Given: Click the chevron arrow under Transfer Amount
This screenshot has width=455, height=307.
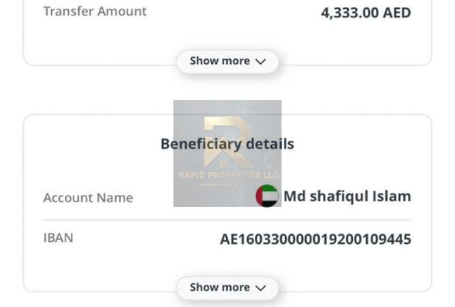Looking at the screenshot, I should click(260, 62).
